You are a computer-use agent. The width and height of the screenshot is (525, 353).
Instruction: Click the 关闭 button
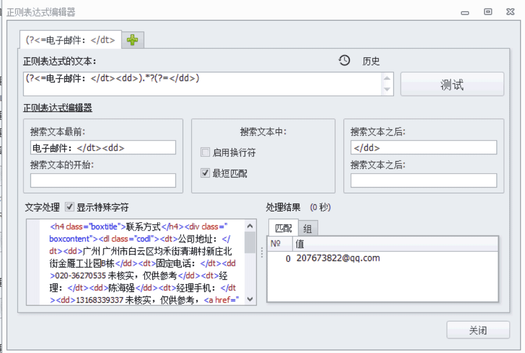pos(477,330)
